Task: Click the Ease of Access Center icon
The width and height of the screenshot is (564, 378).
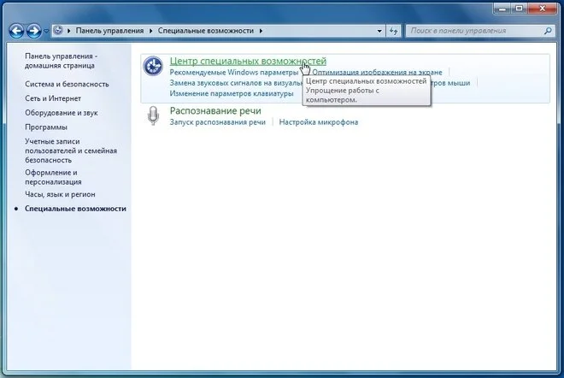Action: pos(153,66)
